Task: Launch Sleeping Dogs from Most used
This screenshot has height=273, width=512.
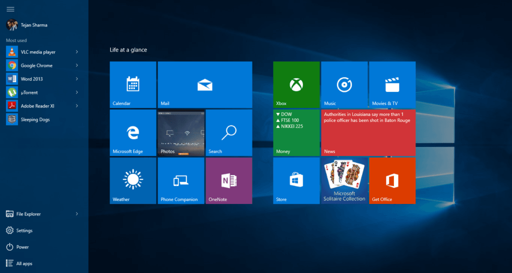Action: point(34,119)
